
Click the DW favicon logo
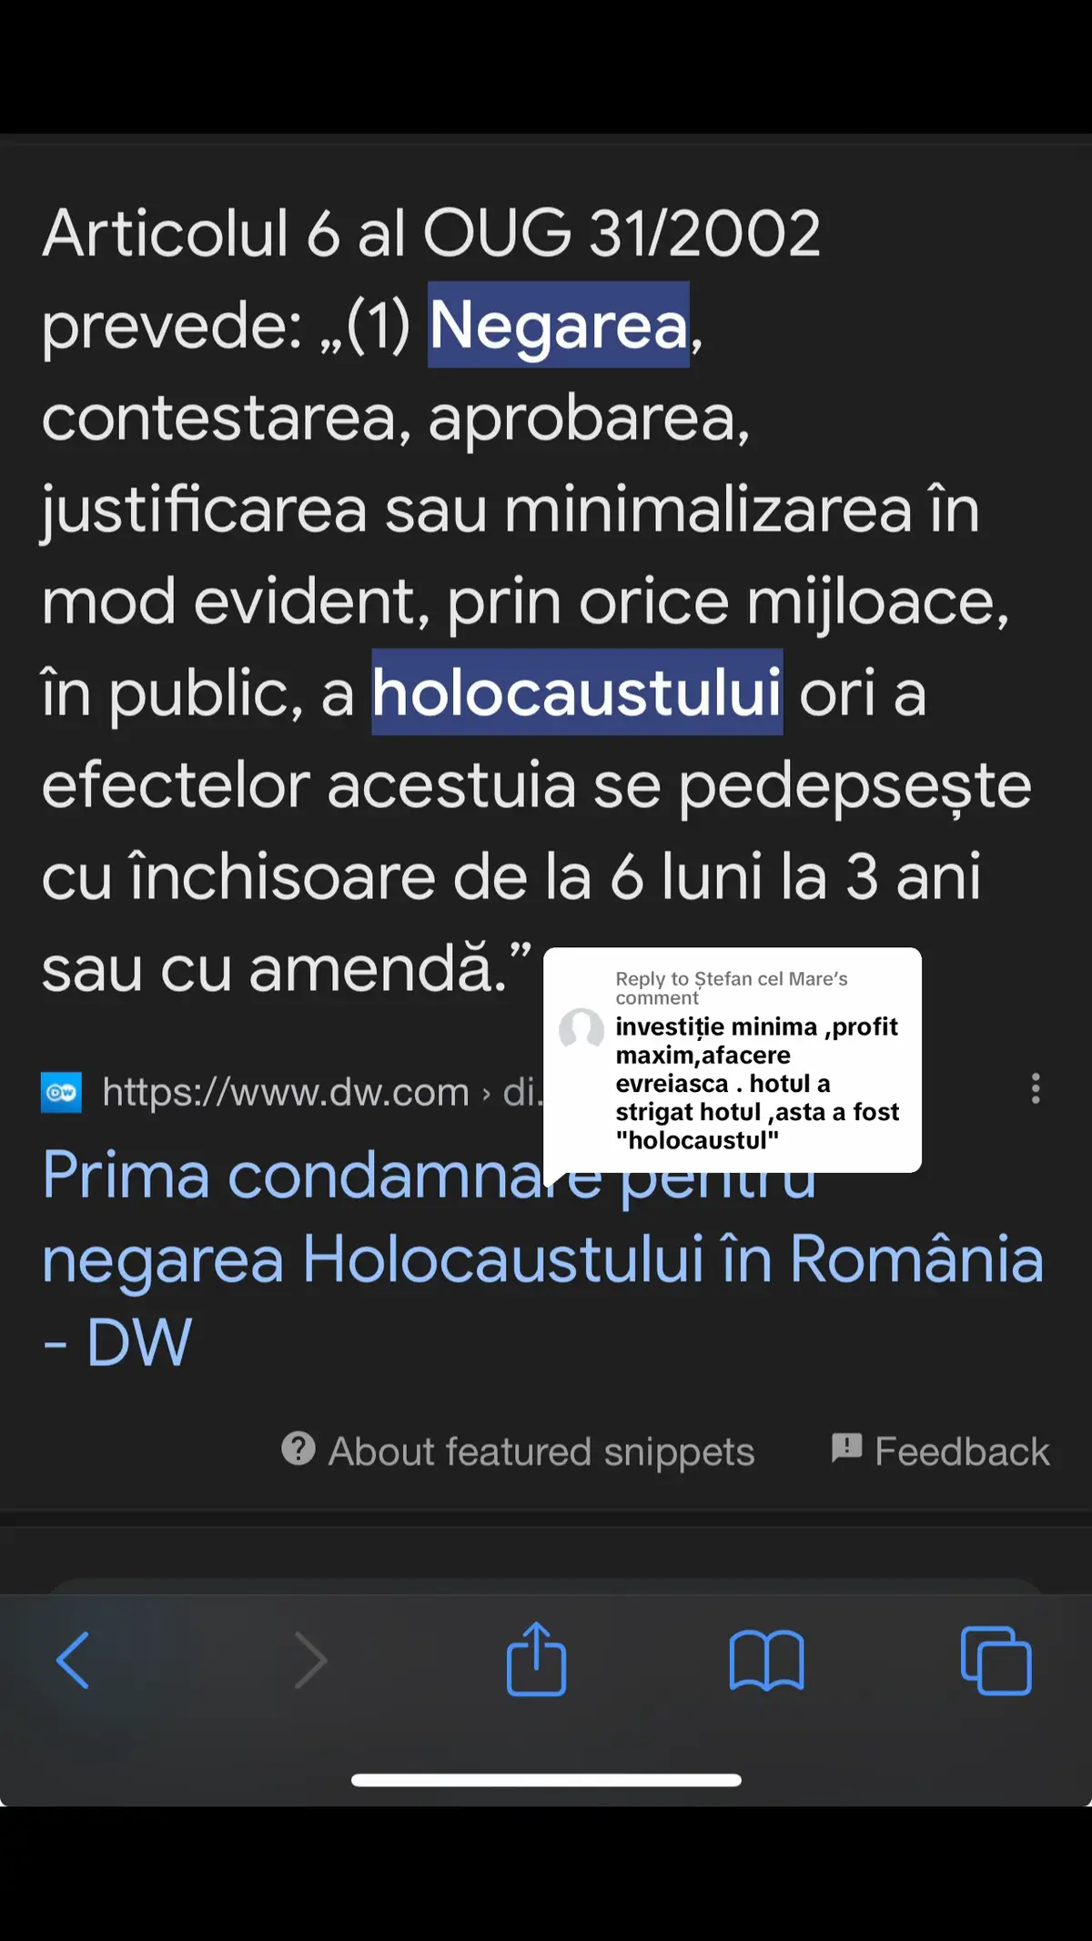click(x=61, y=1092)
